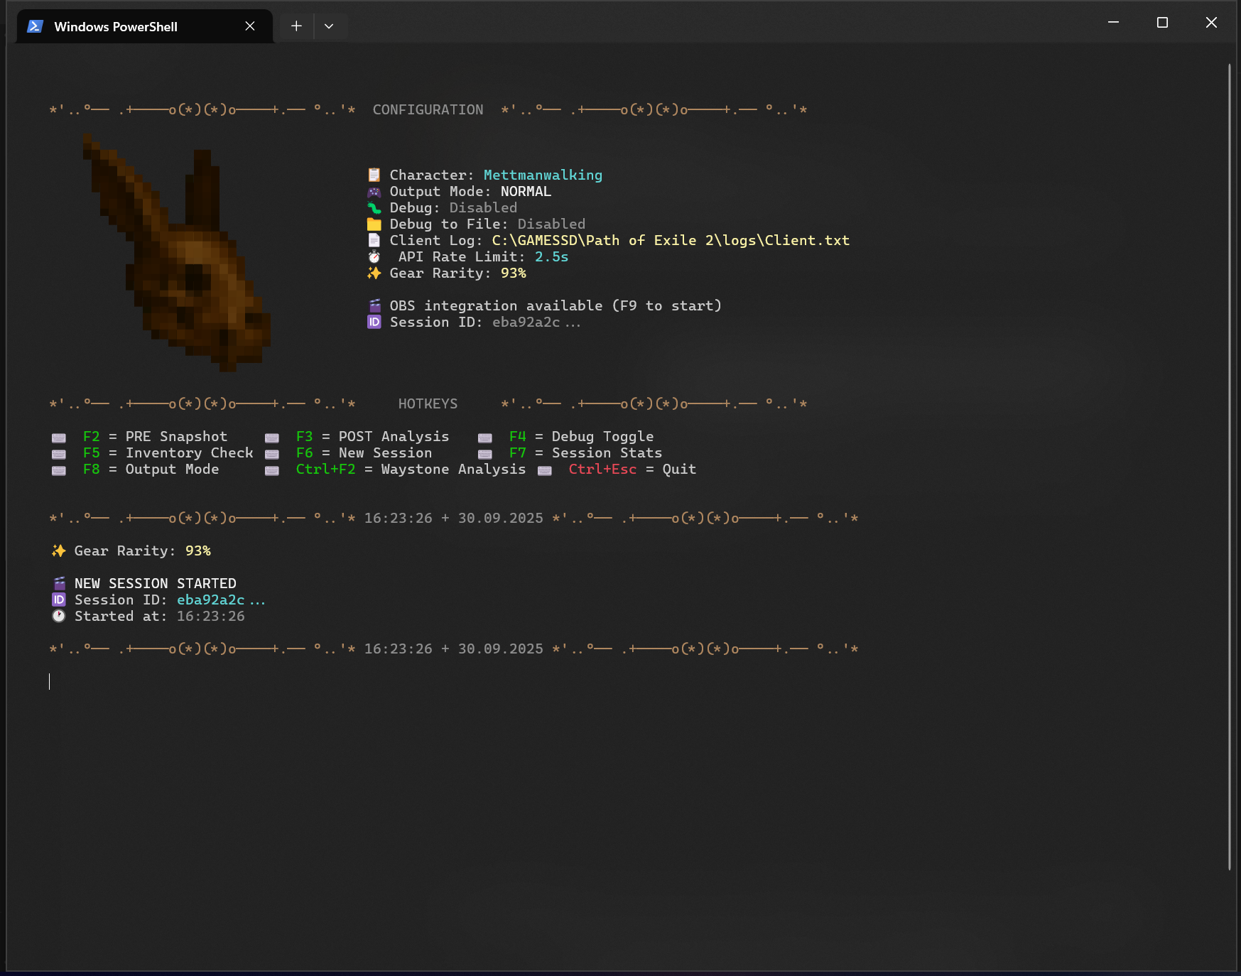1241x976 pixels.
Task: Click the Disabled value beside Debug to File
Action: click(x=551, y=224)
